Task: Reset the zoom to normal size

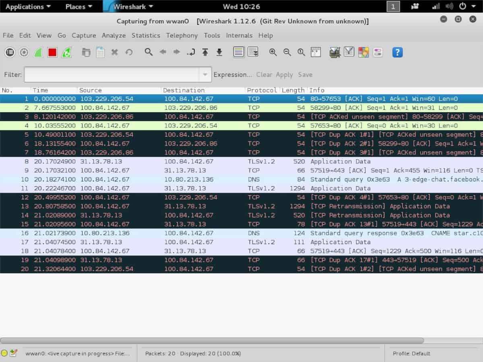Action: (301, 52)
